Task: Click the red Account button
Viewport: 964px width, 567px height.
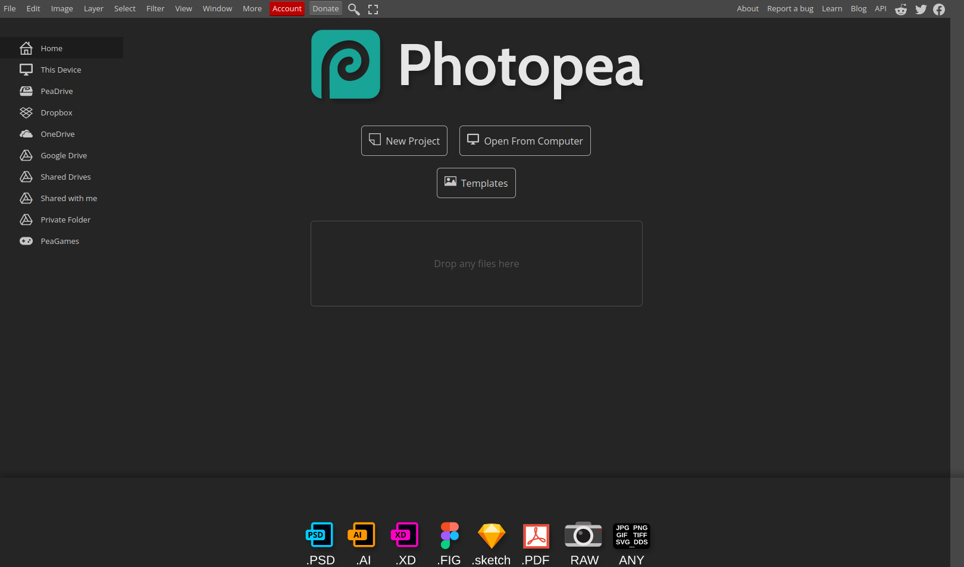Action: [287, 8]
